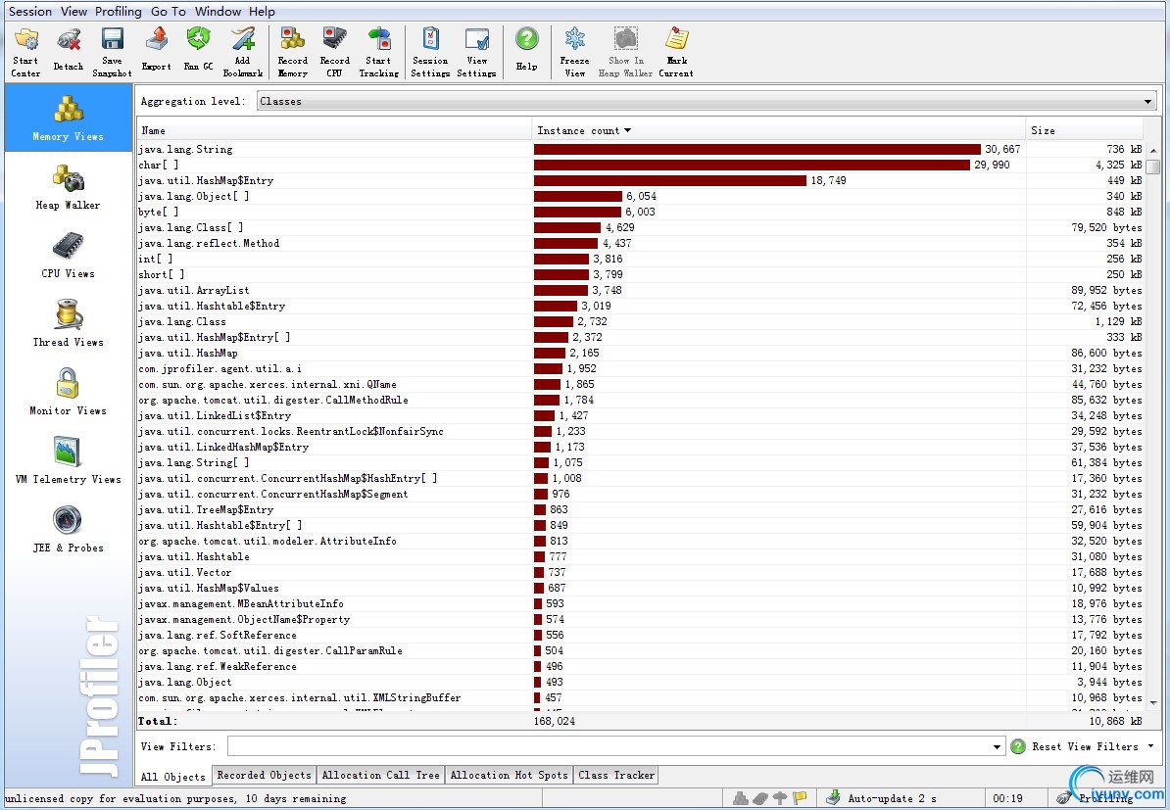Viewport: 1170px width, 810px height.
Task: Open CPU Views section
Action: click(68, 256)
